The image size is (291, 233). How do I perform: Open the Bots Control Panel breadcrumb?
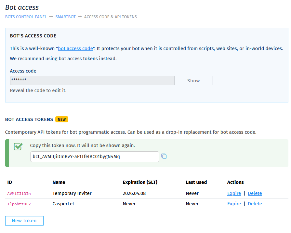[x=26, y=17]
